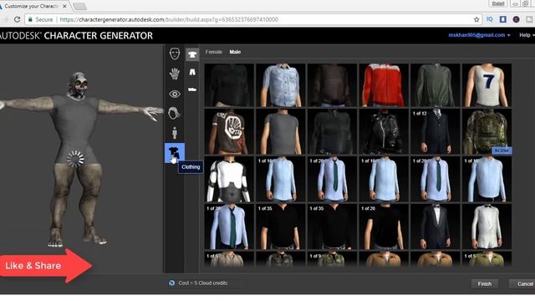Click the Secure padlock site info
535x301 pixels.
click(x=40, y=19)
